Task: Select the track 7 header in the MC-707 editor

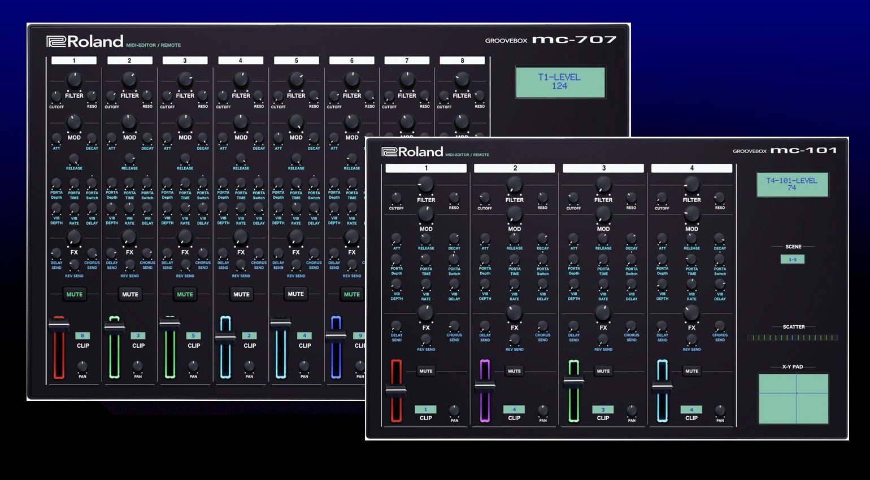Action: tap(407, 60)
